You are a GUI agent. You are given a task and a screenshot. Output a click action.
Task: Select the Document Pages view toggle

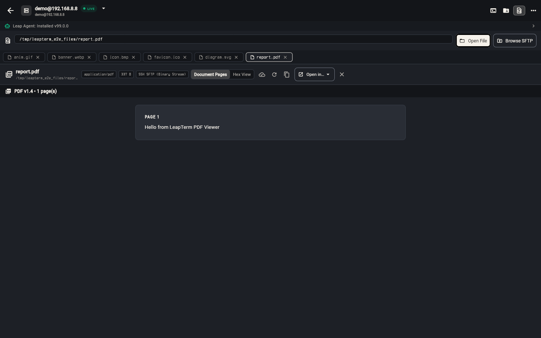click(210, 74)
